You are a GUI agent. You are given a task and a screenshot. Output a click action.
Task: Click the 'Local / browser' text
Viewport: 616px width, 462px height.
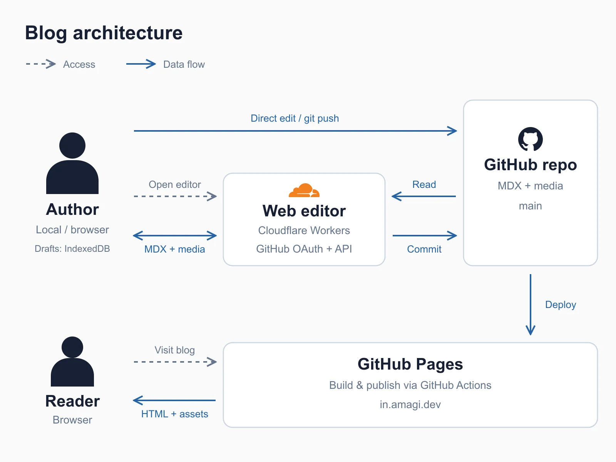click(x=72, y=230)
